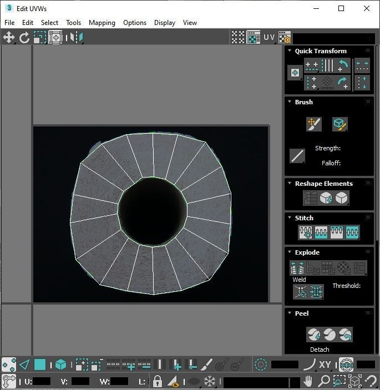Click the U coordinate input field
This screenshot has height=390, width=380.
(42, 381)
